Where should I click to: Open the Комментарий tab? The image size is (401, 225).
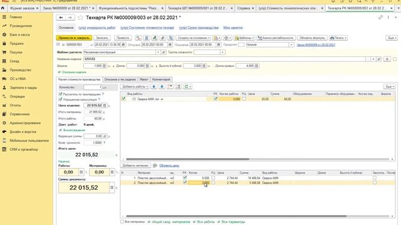click(x=161, y=79)
